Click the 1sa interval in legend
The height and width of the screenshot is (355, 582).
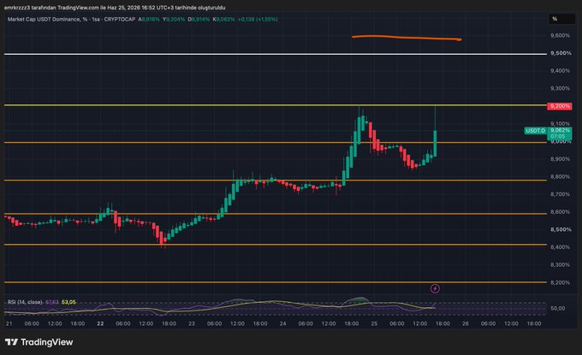pyautogui.click(x=96, y=20)
